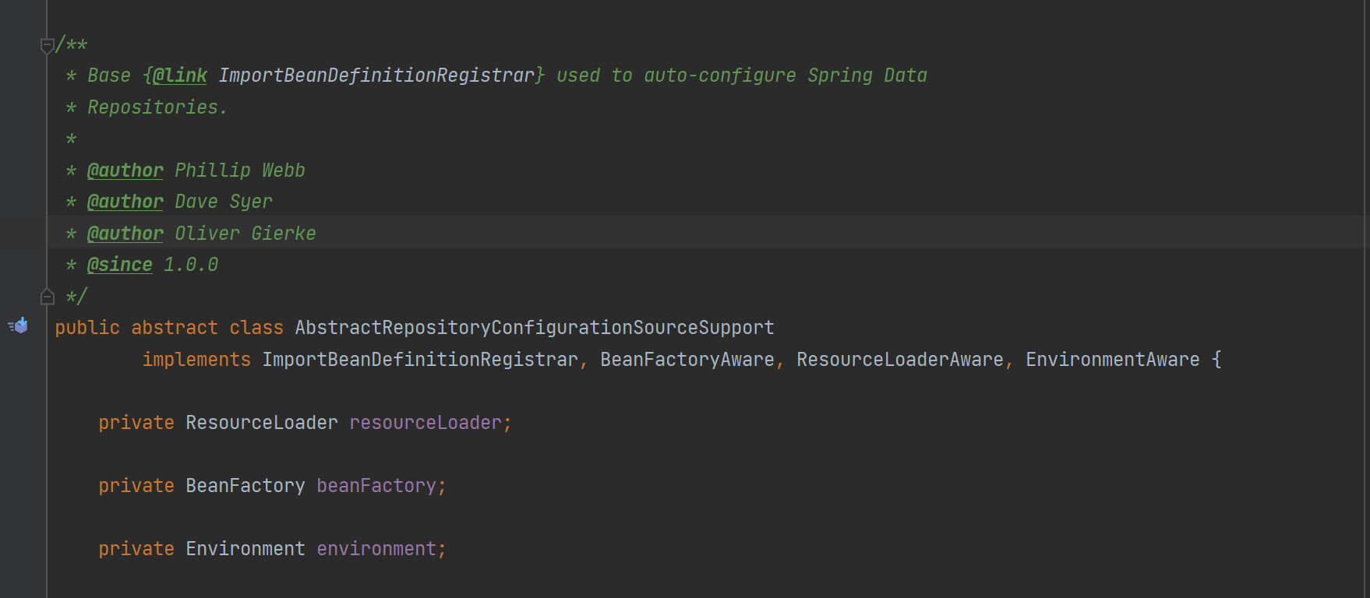Click @author tag for Dave Syer

125,202
